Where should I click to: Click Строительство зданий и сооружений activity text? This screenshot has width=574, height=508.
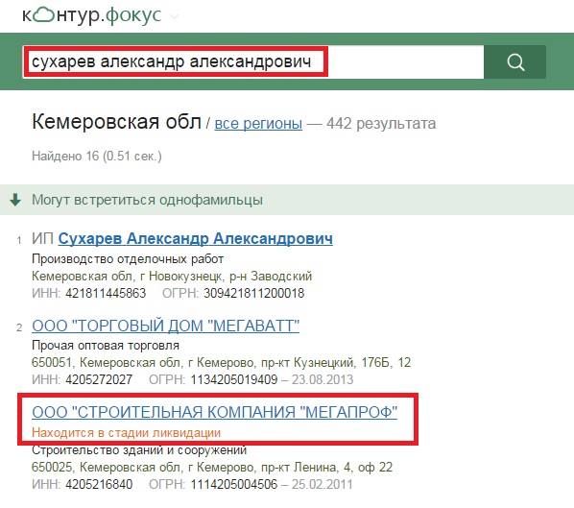tap(139, 450)
